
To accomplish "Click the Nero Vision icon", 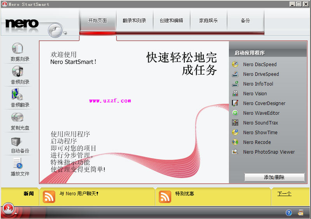I will click(x=235, y=93).
